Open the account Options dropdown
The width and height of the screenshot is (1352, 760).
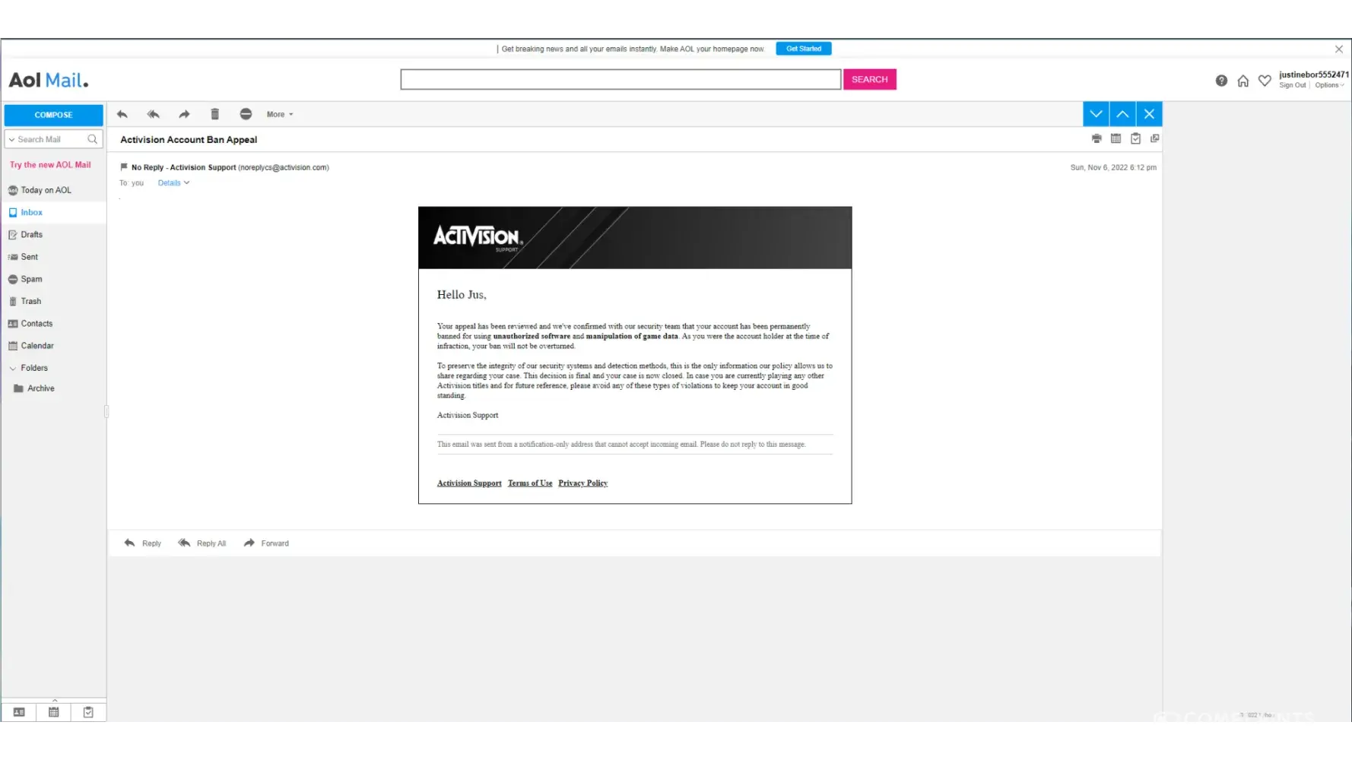pyautogui.click(x=1329, y=85)
